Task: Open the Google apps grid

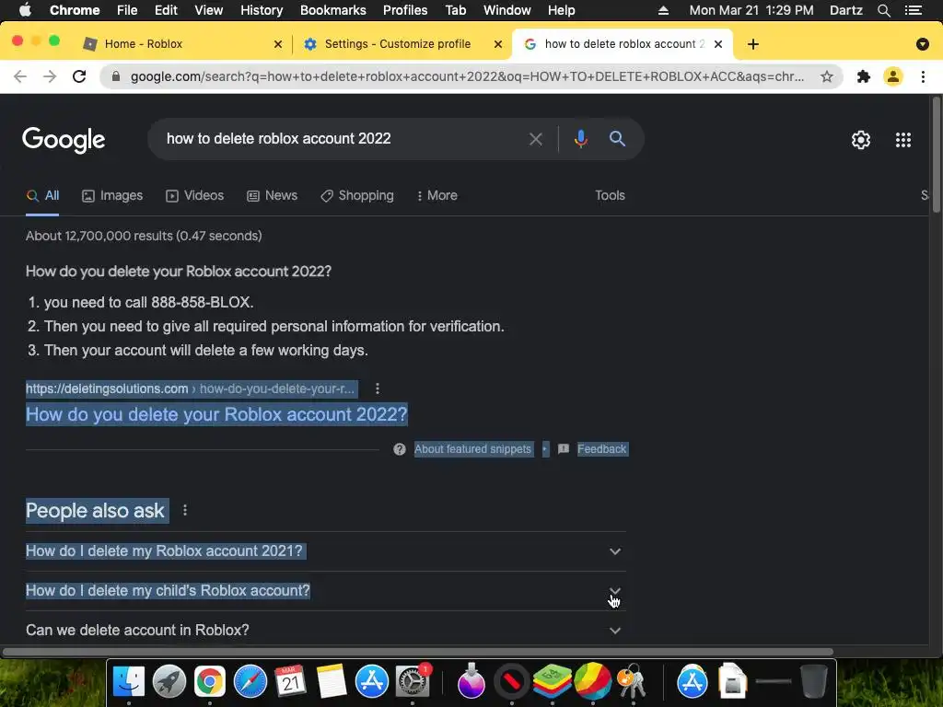Action: tap(903, 140)
